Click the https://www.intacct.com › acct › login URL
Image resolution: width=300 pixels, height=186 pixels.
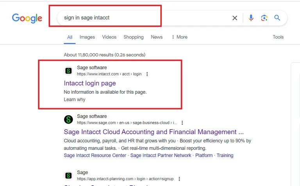(x=109, y=74)
